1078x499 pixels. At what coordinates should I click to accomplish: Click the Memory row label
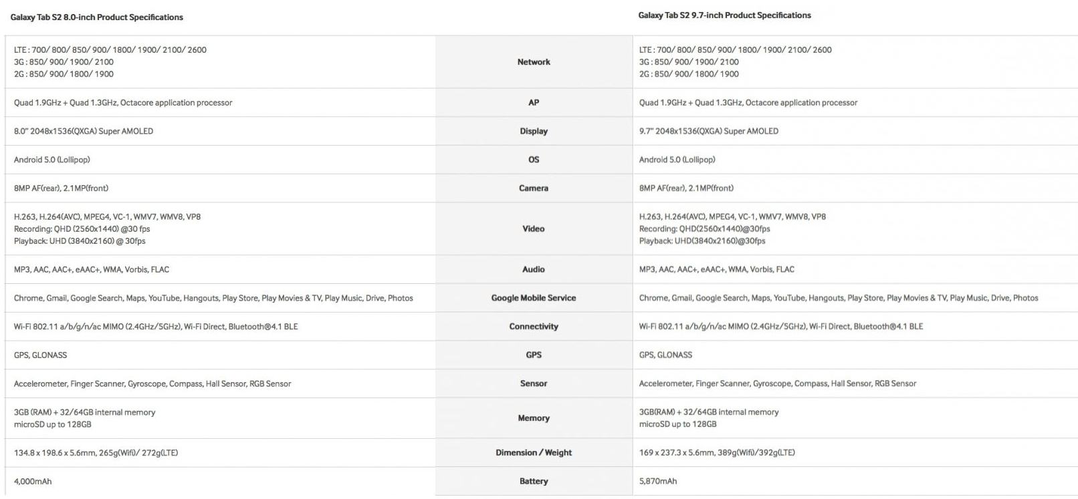pyautogui.click(x=534, y=418)
